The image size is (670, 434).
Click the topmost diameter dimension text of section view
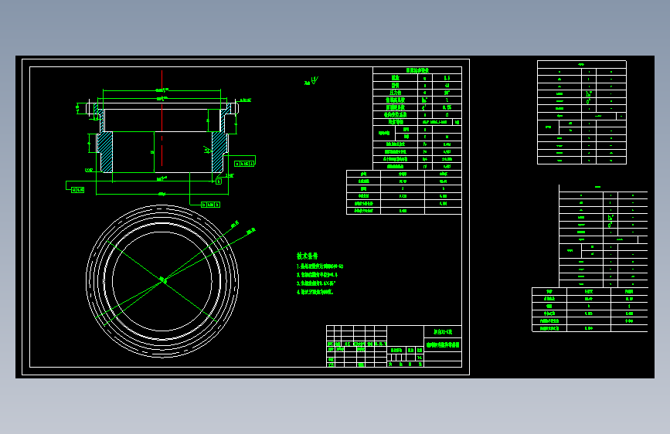click(162, 90)
